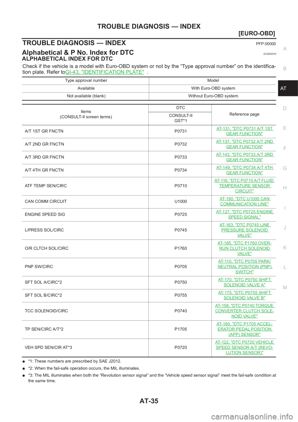Click the DTC code P0731
The height and width of the screenshot is (422, 298).
[x=181, y=131]
